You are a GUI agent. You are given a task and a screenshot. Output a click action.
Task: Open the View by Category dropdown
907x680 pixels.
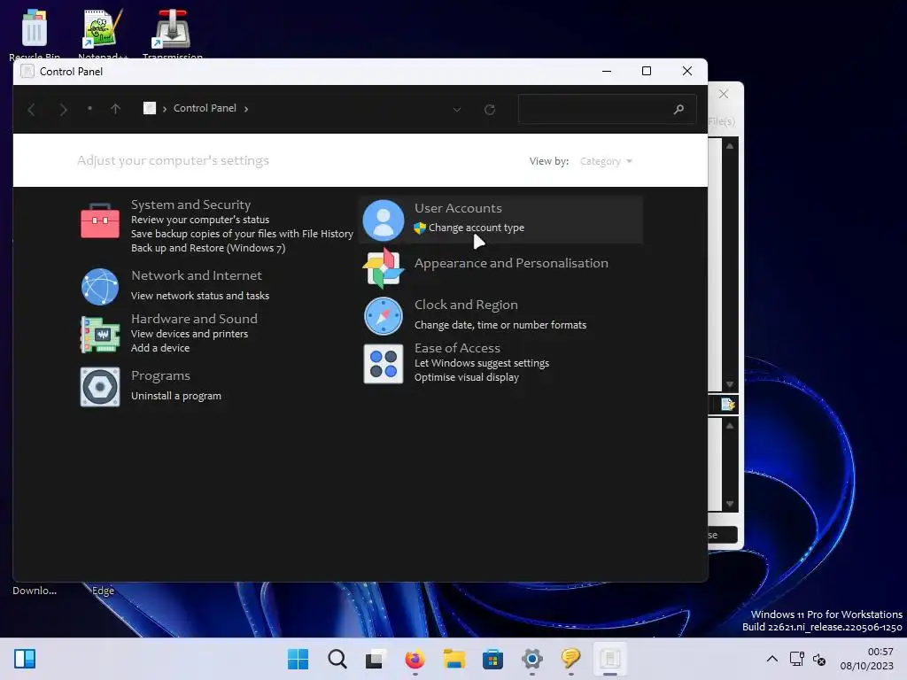click(606, 161)
